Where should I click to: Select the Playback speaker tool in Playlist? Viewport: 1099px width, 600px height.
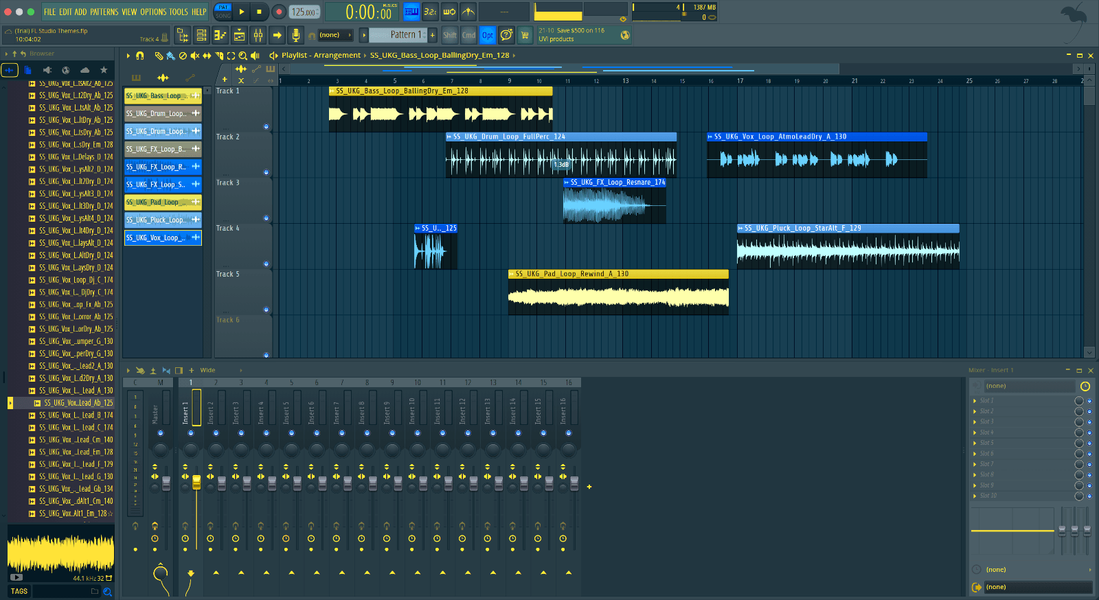click(255, 56)
